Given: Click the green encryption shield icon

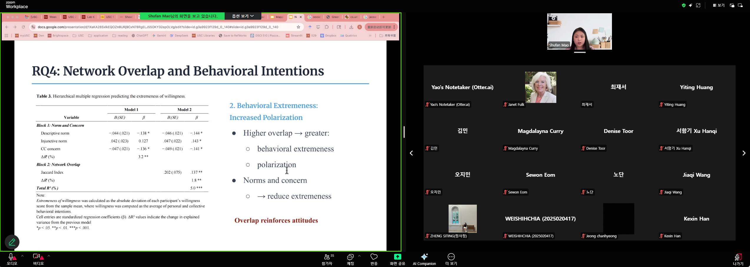Looking at the screenshot, I should click(x=683, y=5).
